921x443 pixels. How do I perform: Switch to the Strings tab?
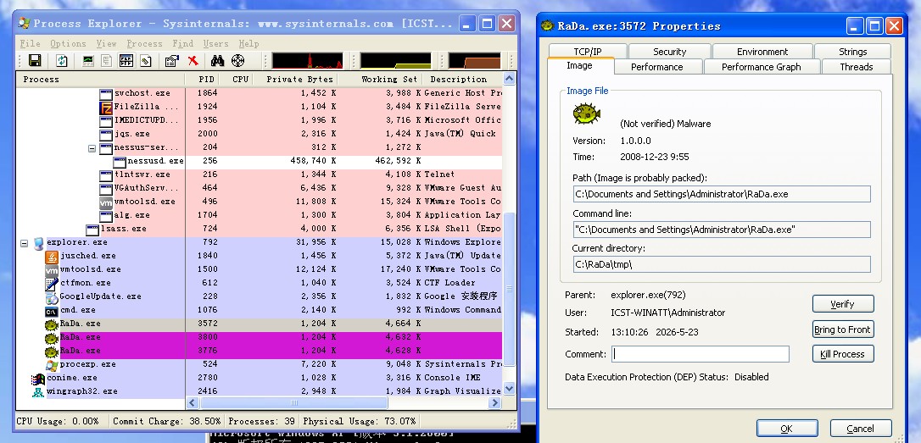pyautogui.click(x=853, y=52)
